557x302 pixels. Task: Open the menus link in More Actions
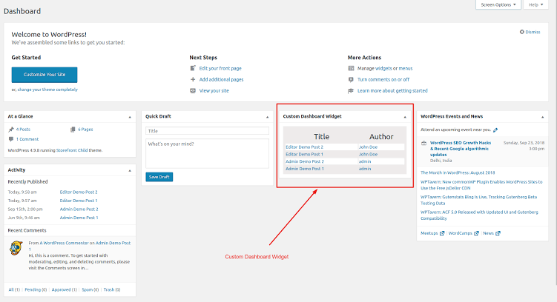406,68
